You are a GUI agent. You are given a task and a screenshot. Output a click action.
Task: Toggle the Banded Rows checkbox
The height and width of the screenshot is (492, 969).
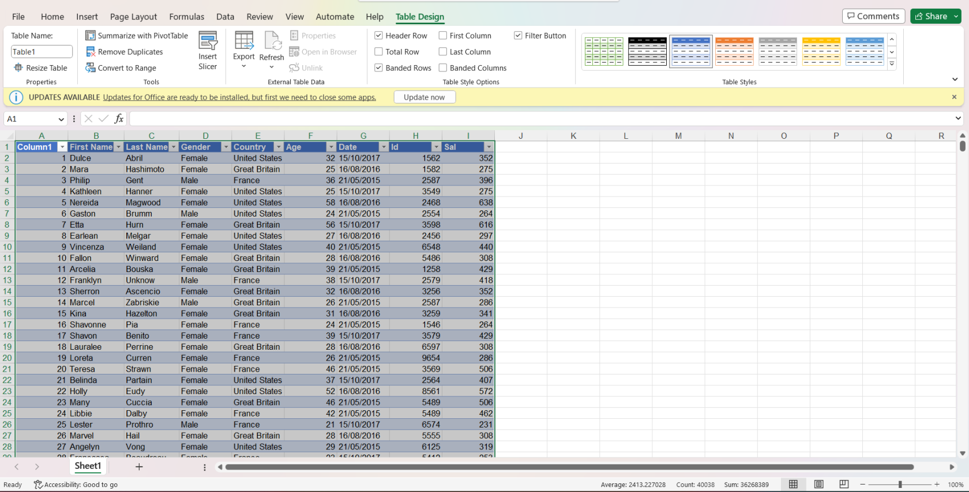pyautogui.click(x=378, y=68)
